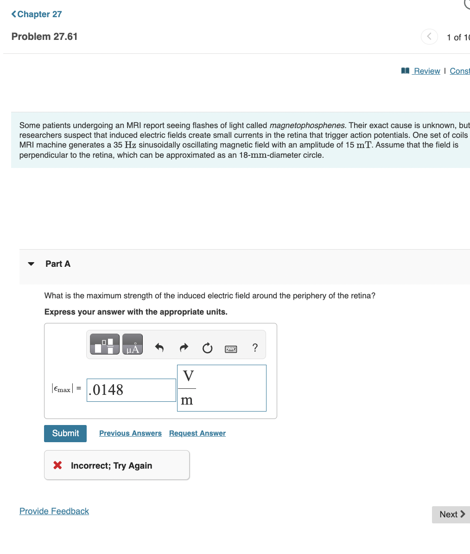Open Provide Feedback link
The height and width of the screenshot is (554, 470).
click(x=54, y=511)
